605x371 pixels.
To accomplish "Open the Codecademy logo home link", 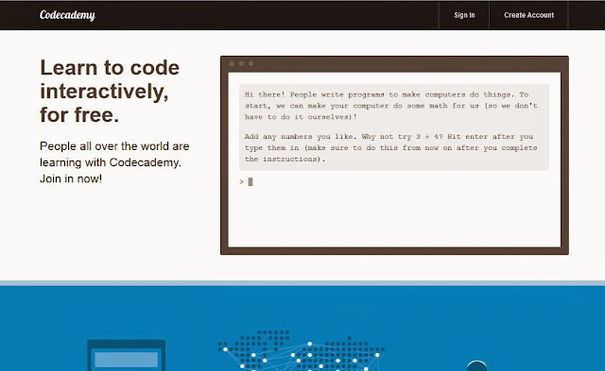I will click(x=67, y=15).
